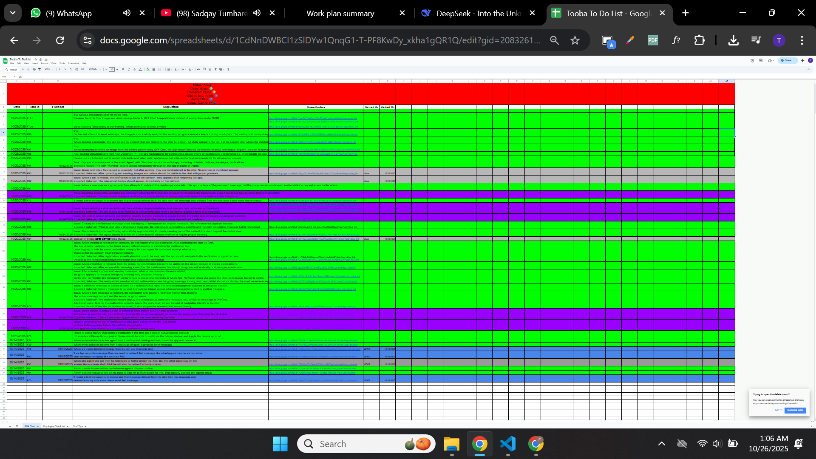
Task: Open the Extensions menu
Action: 74,63
